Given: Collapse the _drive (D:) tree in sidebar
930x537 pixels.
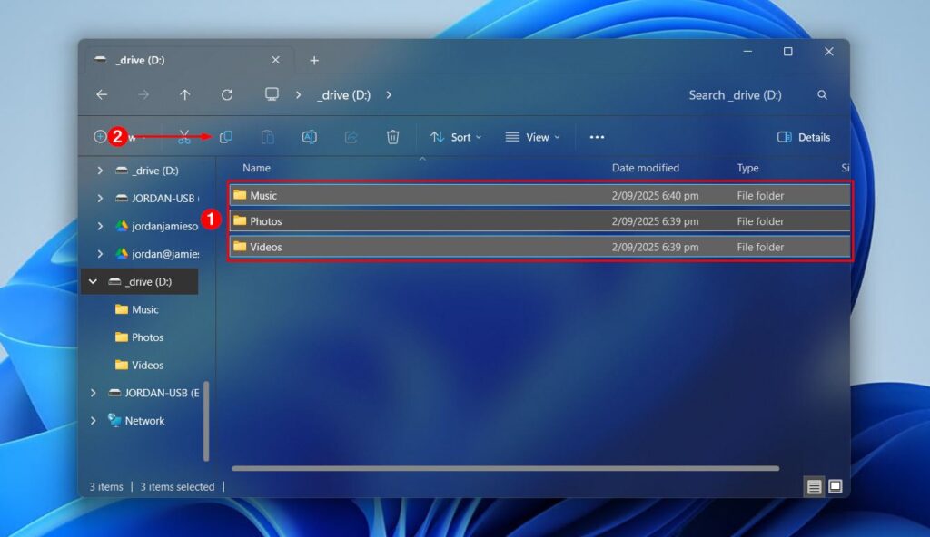Looking at the screenshot, I should pos(92,281).
